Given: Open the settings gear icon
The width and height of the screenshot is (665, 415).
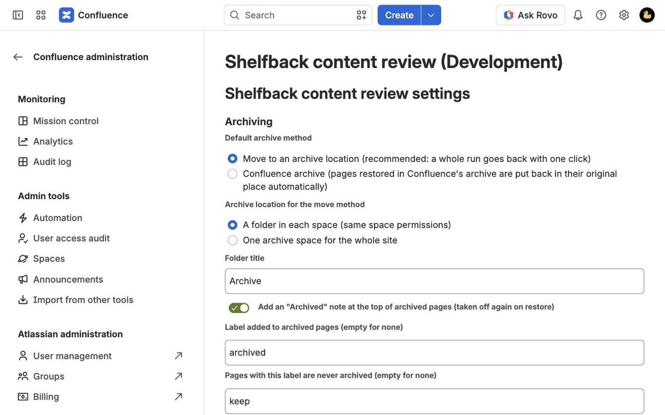Looking at the screenshot, I should 624,15.
